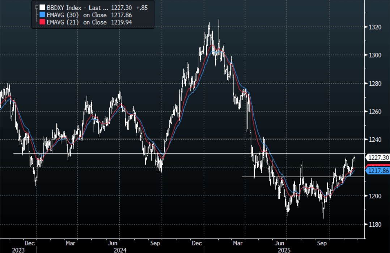Viewport: 390px width, 253px height.
Task: Click the red EMAVG (21) color swatch
Action: pyautogui.click(x=42, y=22)
